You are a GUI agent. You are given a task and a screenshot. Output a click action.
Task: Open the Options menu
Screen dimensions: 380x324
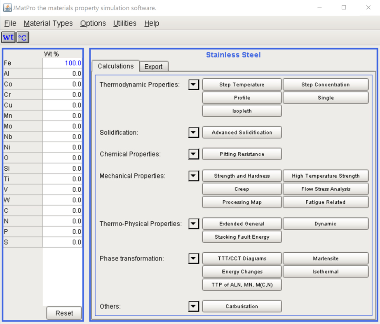click(93, 23)
